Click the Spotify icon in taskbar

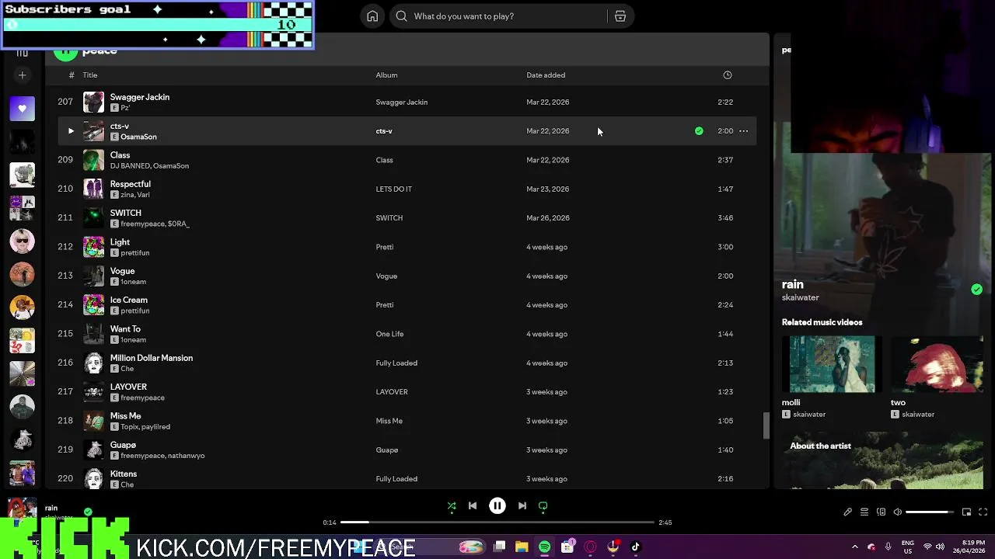click(544, 547)
